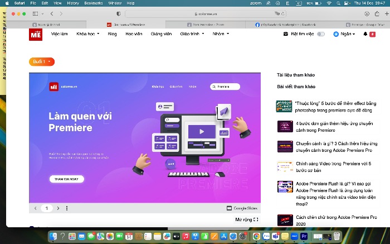Open Control Center in the menu bar
This screenshot has width=390, height=244.
(x=346, y=3)
